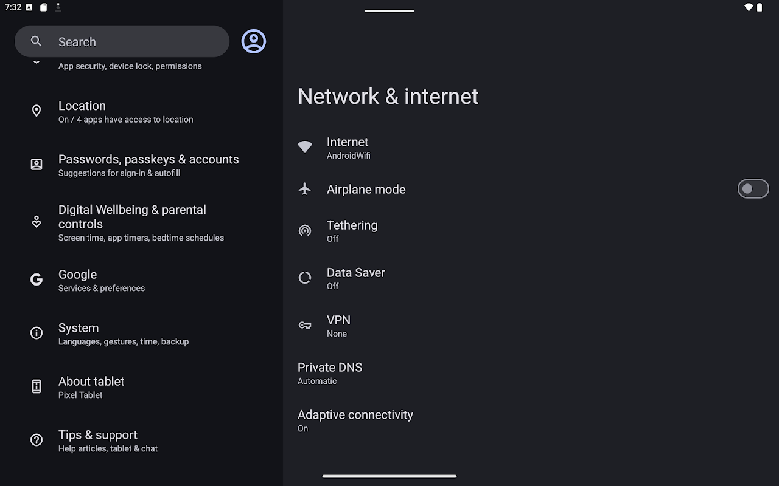Open the Internet AndroidWifi entry
Viewport: 779px width, 486px height.
(x=531, y=148)
